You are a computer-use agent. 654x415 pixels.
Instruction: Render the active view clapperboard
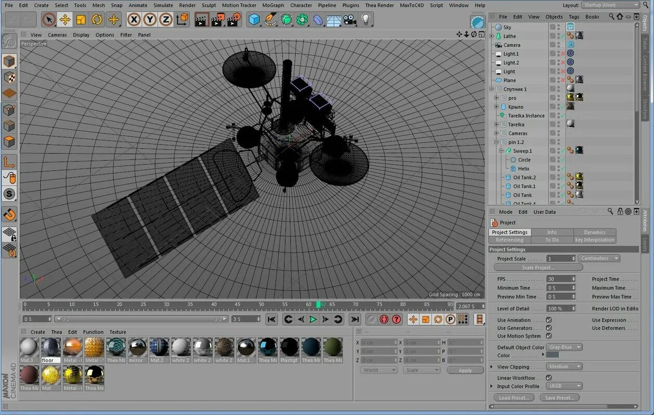202,20
